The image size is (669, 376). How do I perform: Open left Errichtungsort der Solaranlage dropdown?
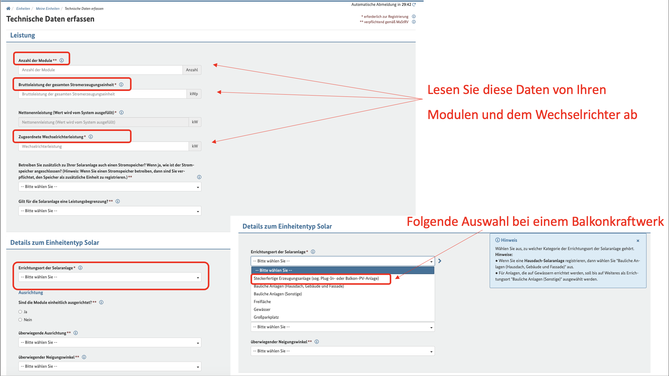pos(110,277)
